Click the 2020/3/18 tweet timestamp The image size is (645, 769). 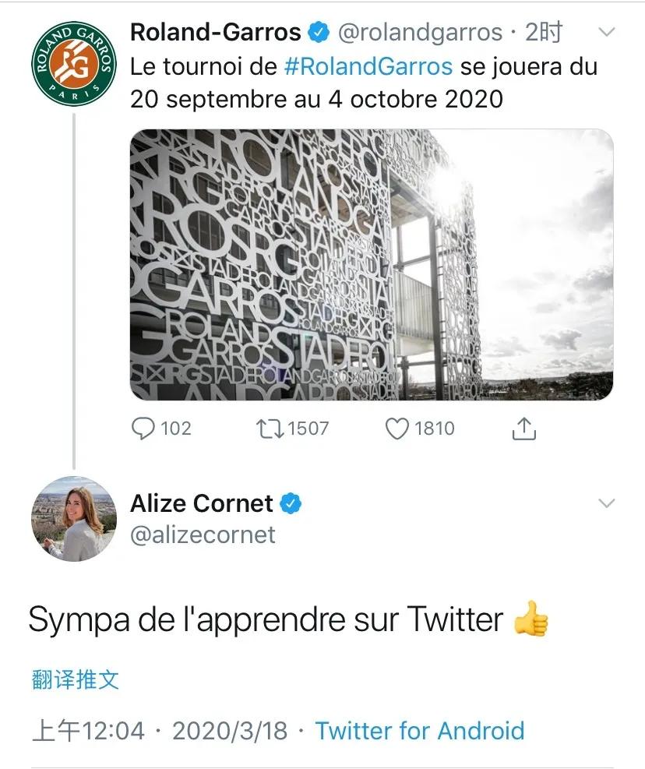coord(229,731)
